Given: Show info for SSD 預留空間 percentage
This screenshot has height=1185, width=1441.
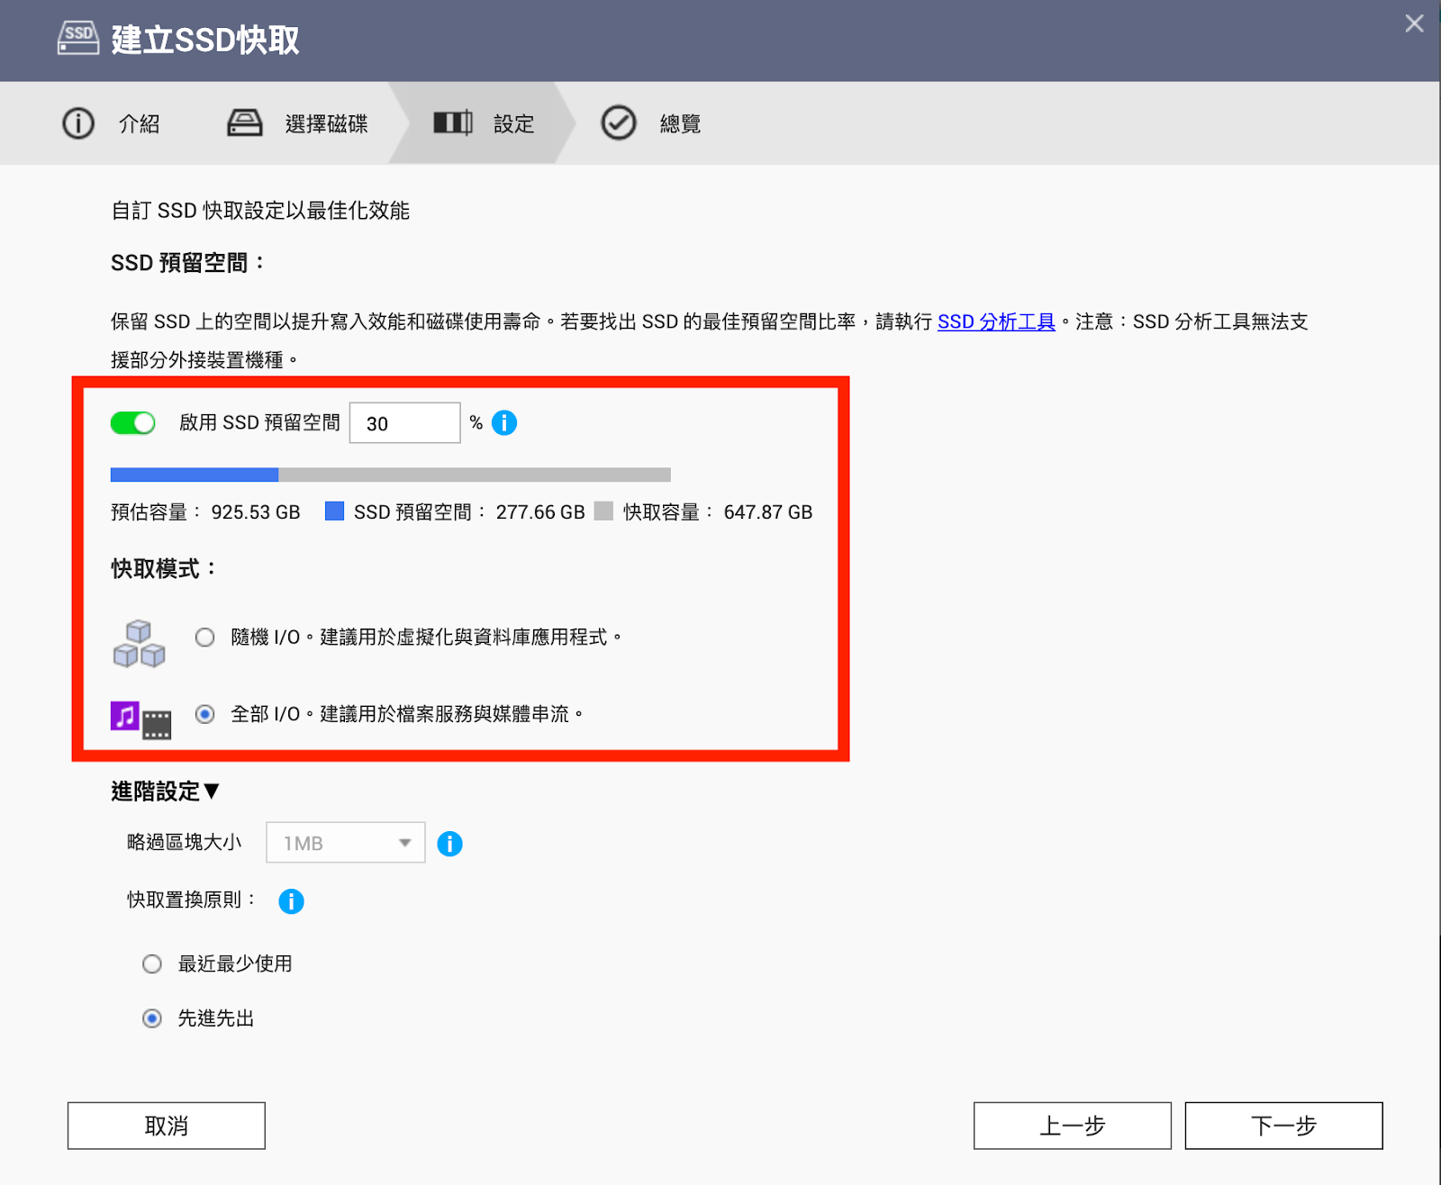Looking at the screenshot, I should click(504, 422).
